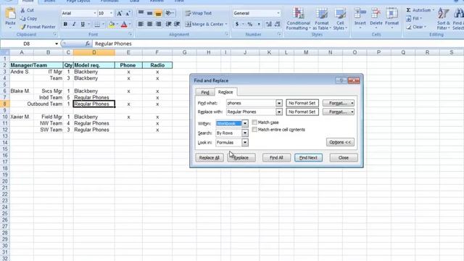Viewport: 464px width, 261px height.
Task: Click the Find Next button
Action: pos(308,158)
